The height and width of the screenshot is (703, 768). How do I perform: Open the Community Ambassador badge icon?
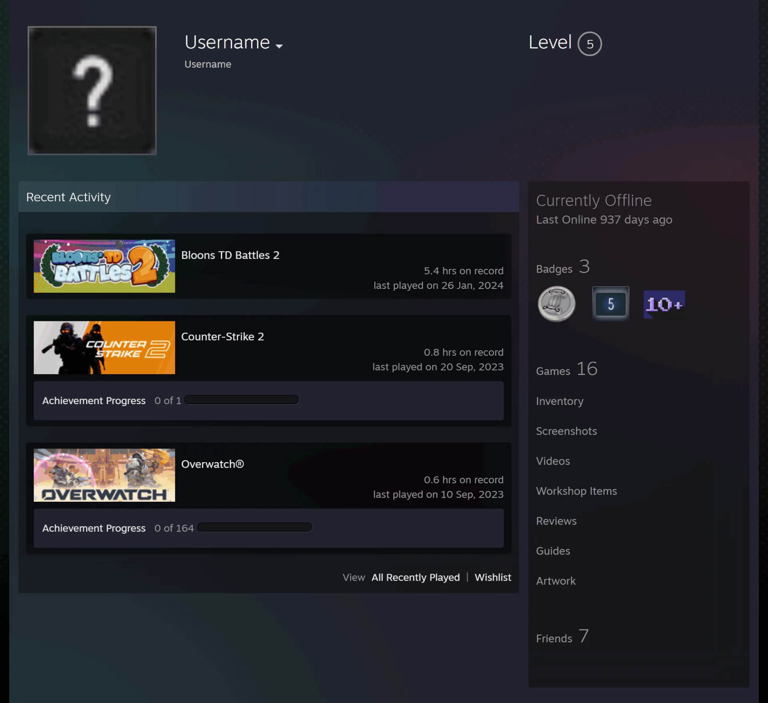tap(556, 304)
